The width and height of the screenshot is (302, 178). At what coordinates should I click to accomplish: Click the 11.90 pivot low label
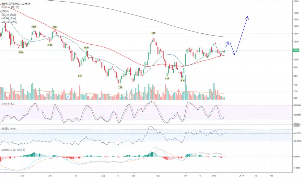pos(50,45)
